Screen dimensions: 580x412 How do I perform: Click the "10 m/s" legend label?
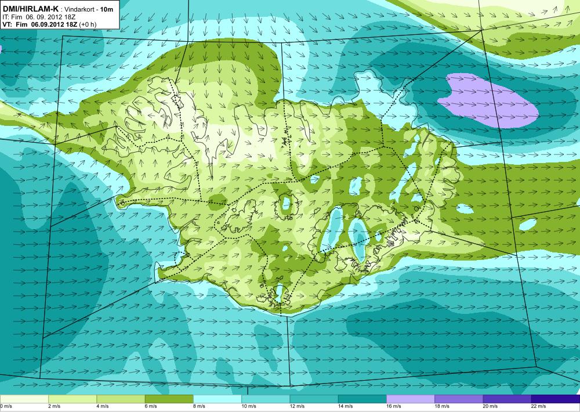pyautogui.click(x=249, y=406)
